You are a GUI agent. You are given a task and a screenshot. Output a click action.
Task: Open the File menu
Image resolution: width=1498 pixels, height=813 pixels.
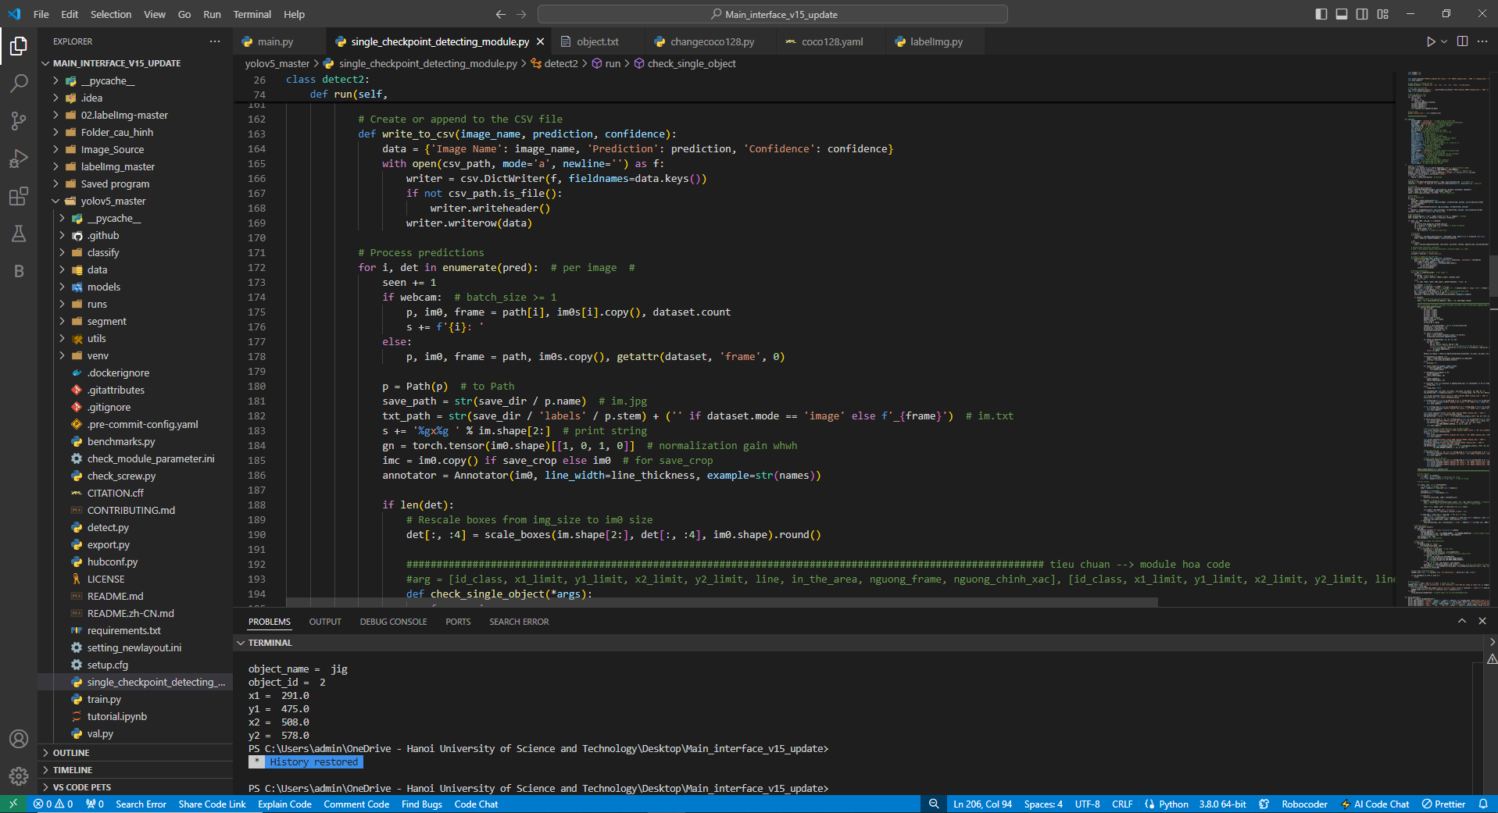click(41, 14)
